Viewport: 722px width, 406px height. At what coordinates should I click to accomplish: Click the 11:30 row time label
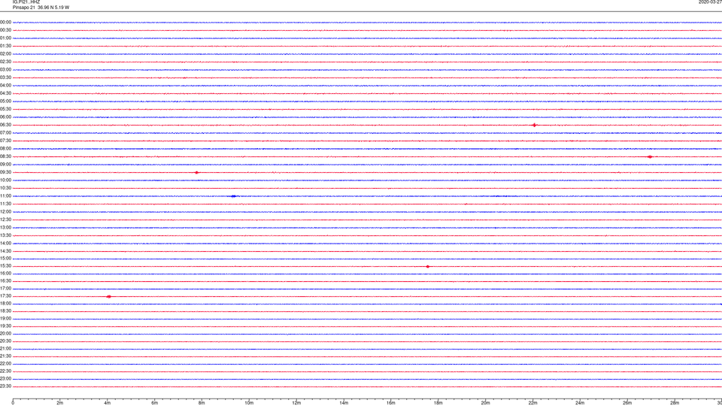[x=5, y=204]
